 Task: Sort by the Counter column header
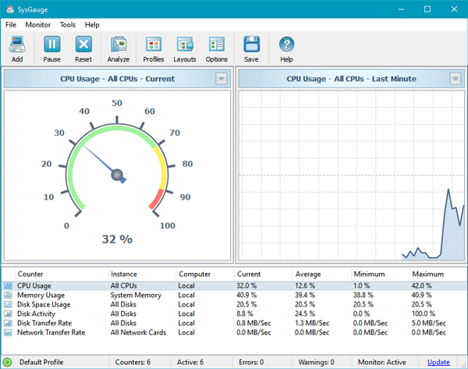tap(62, 274)
